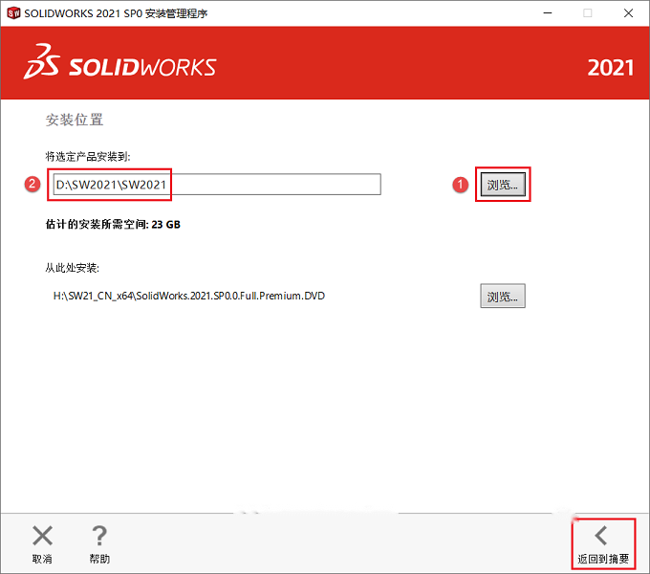Image resolution: width=650 pixels, height=574 pixels.
Task: Click the 2021 year text in the banner
Action: pyautogui.click(x=611, y=68)
